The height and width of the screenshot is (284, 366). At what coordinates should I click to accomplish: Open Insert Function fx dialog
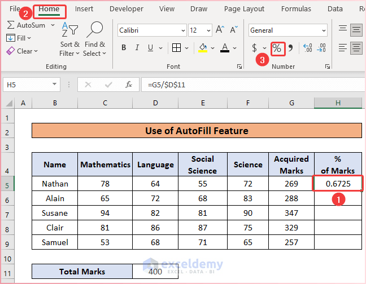129,85
